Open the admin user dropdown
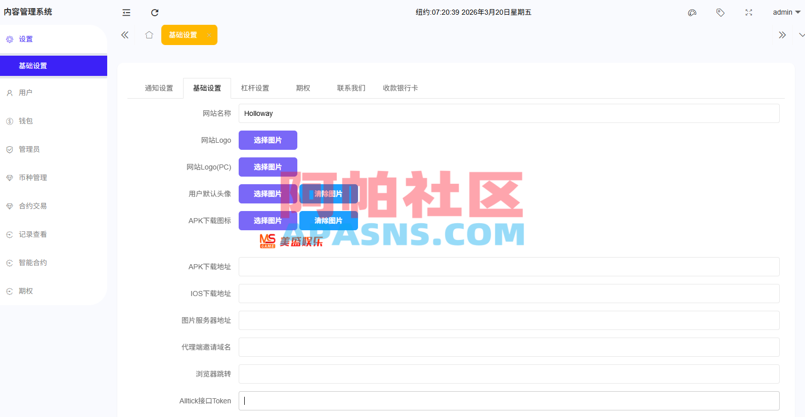805x417 pixels. [786, 12]
